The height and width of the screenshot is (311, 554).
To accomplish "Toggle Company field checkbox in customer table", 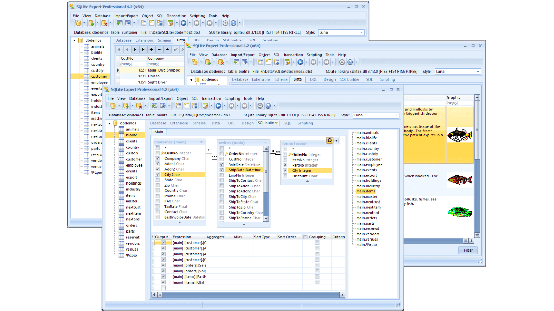I will 158,159.
